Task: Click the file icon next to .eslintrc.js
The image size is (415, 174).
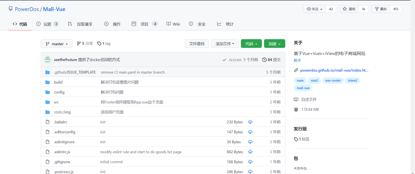Action: (48, 152)
